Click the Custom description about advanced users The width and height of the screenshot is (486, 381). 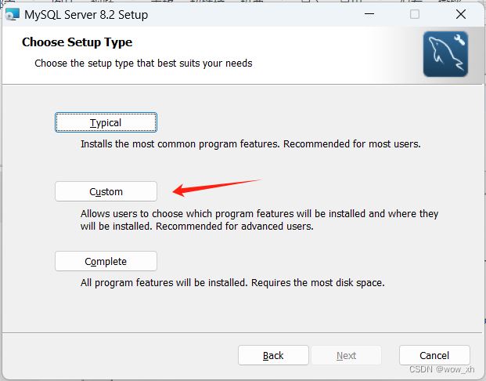196,227
